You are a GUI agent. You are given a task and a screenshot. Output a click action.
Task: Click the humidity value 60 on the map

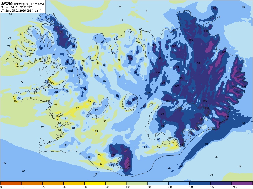click(159, 147)
